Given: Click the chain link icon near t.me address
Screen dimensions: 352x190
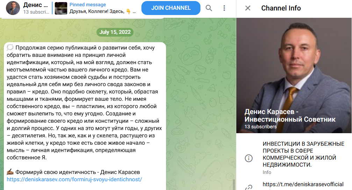Looking at the screenshot, I should (249, 187).
